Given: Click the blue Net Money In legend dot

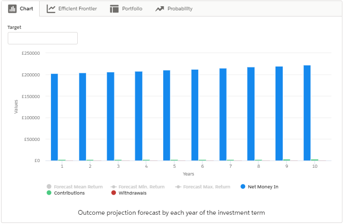Looking at the screenshot, I should (243, 186).
